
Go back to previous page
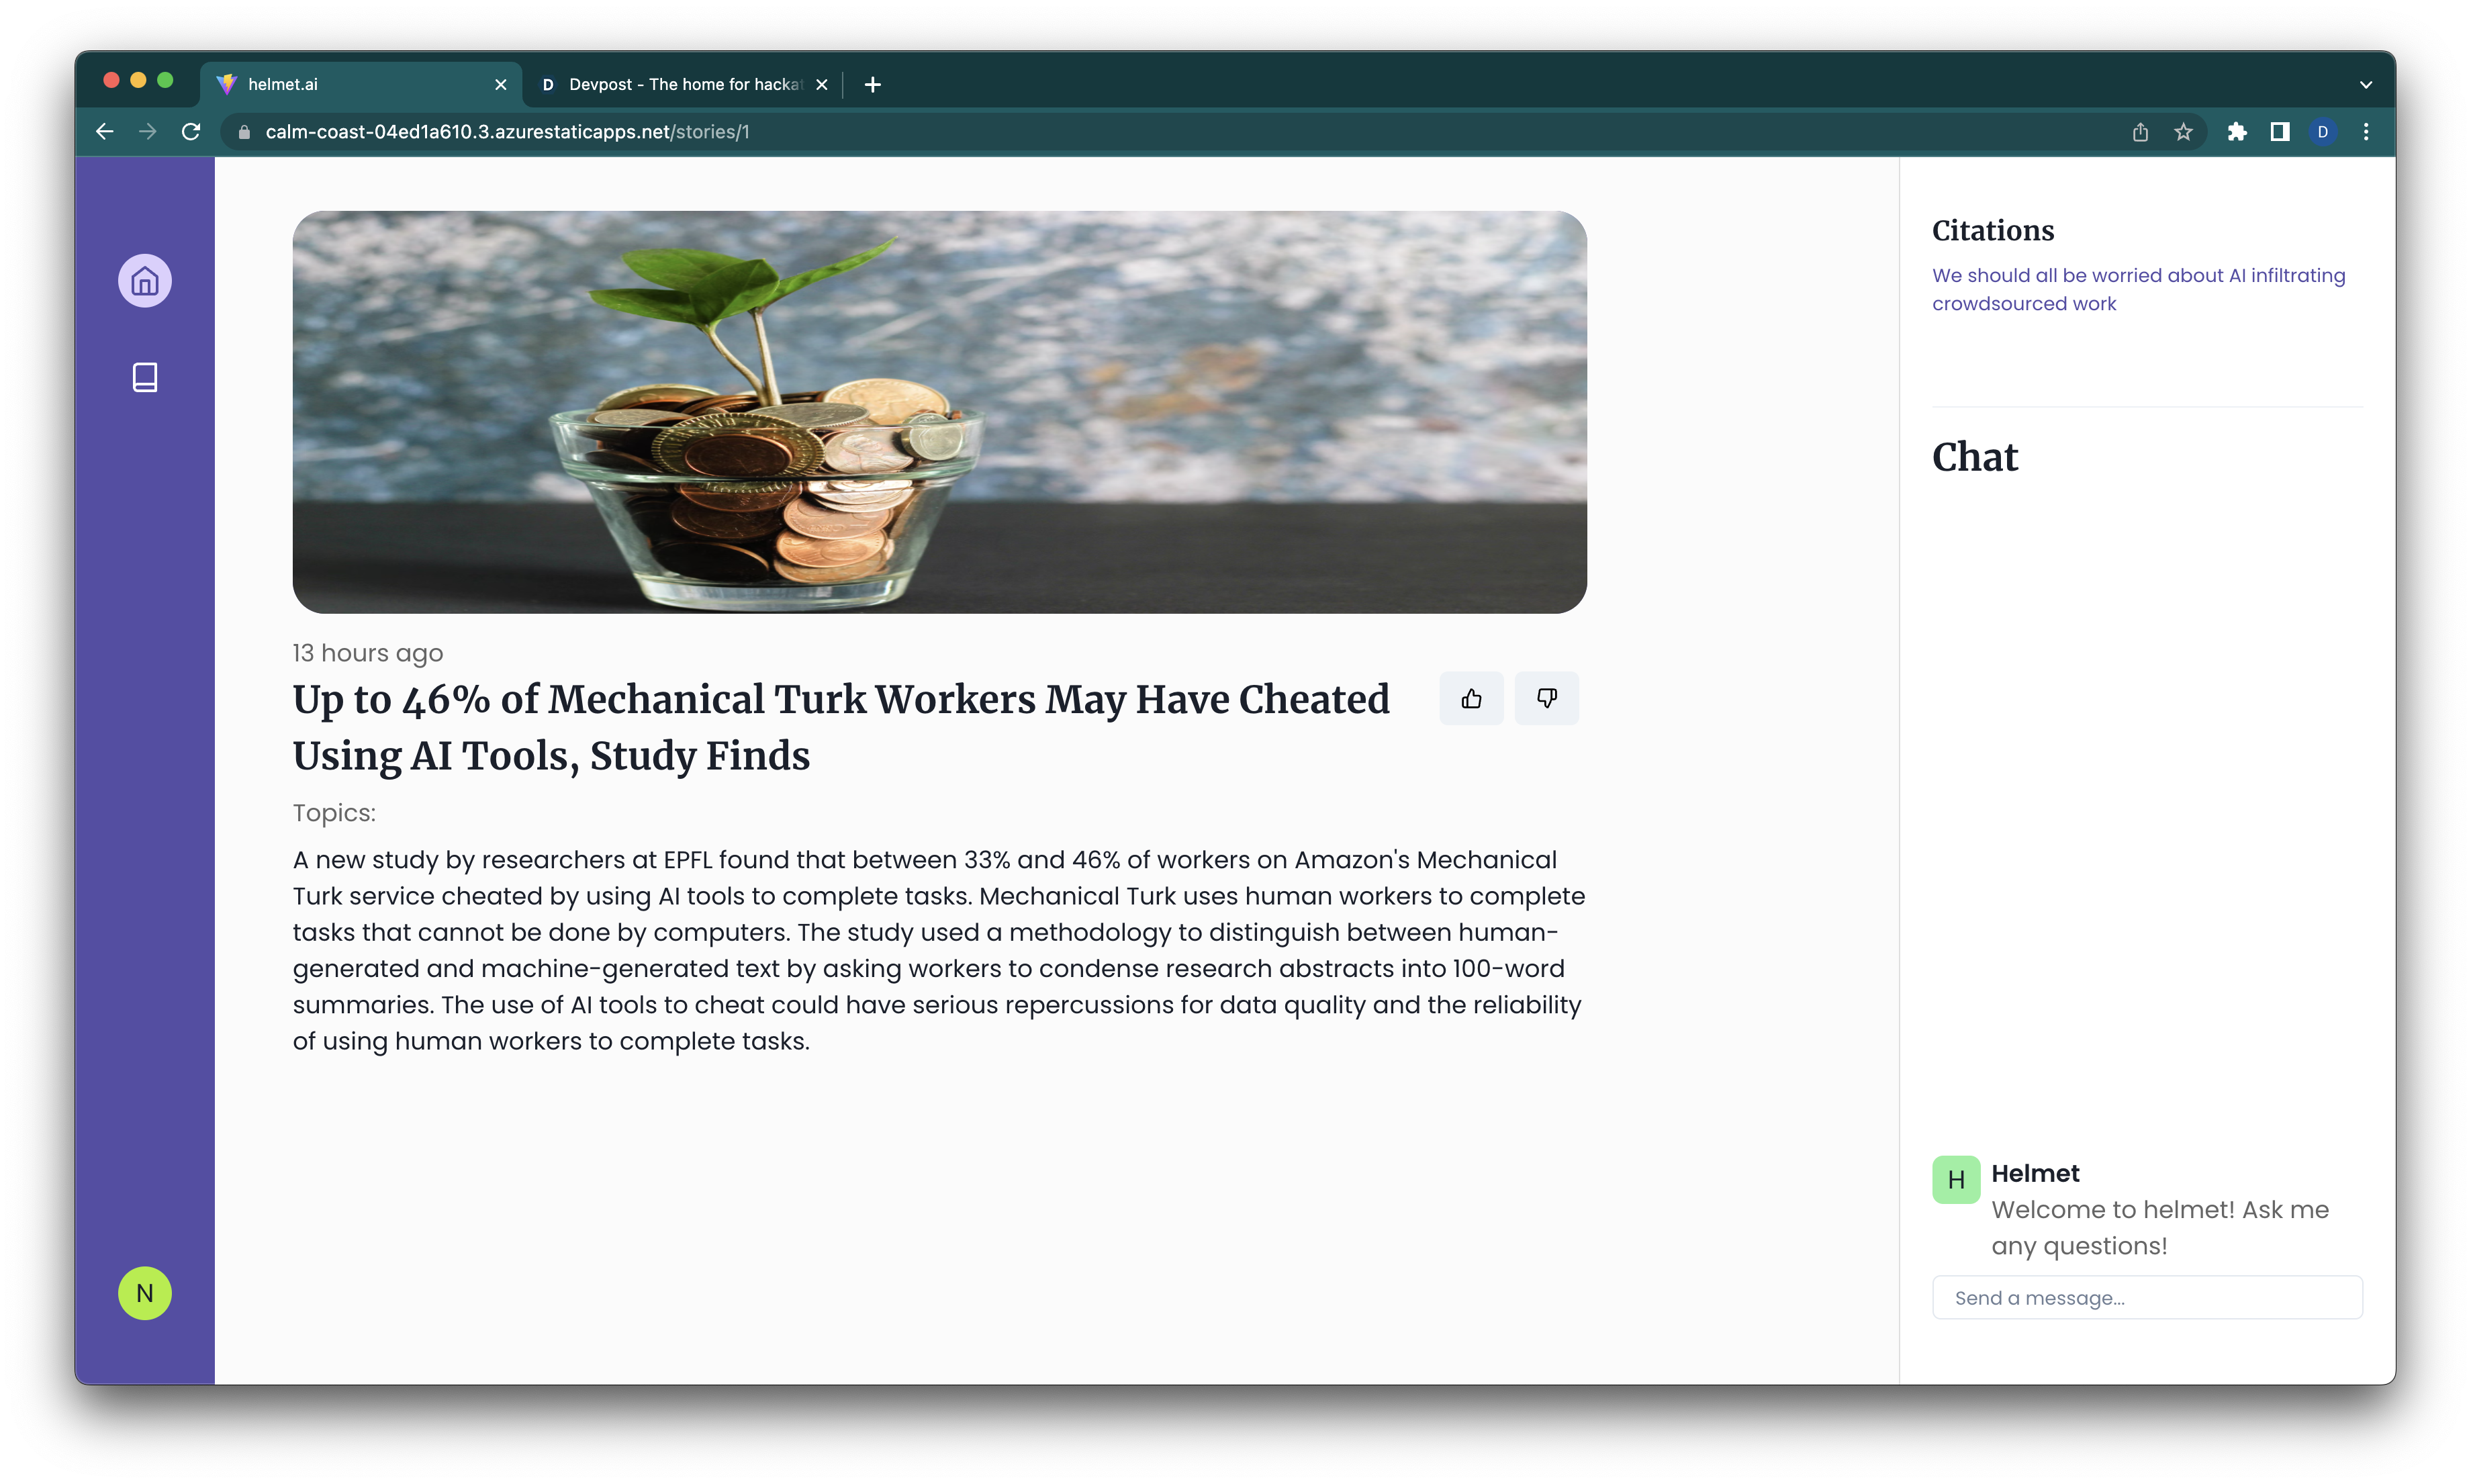[105, 132]
